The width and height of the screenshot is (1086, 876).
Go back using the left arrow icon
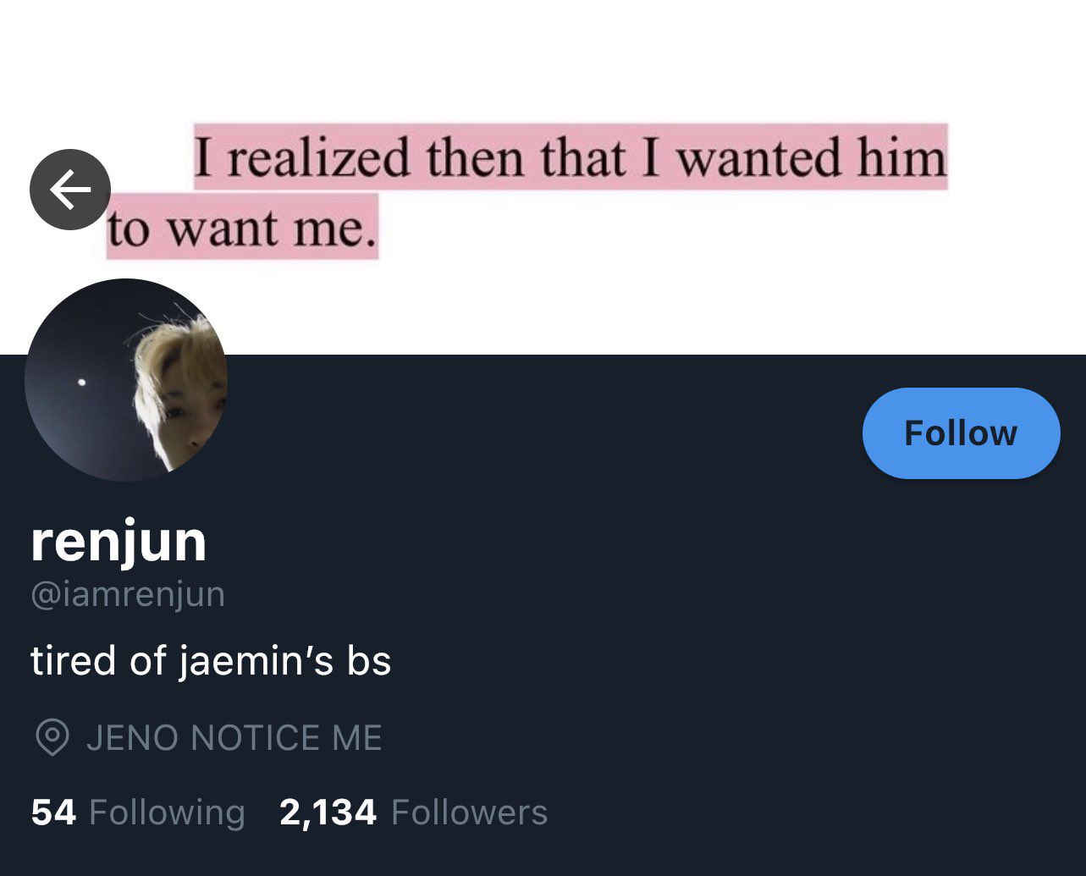pos(70,190)
